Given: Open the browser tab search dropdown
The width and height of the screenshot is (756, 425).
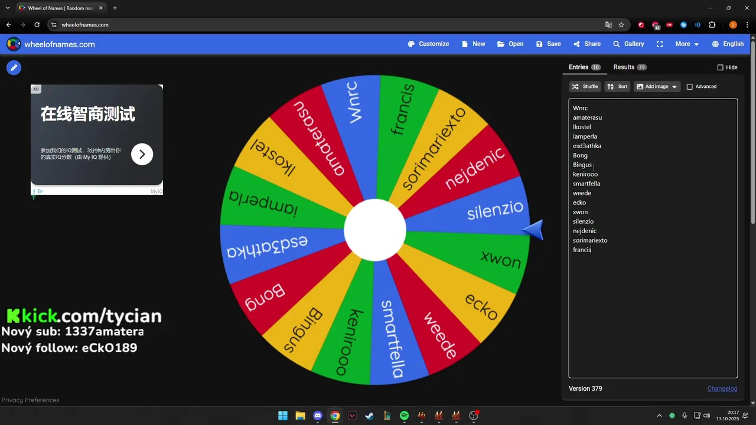Looking at the screenshot, I should 8,8.
